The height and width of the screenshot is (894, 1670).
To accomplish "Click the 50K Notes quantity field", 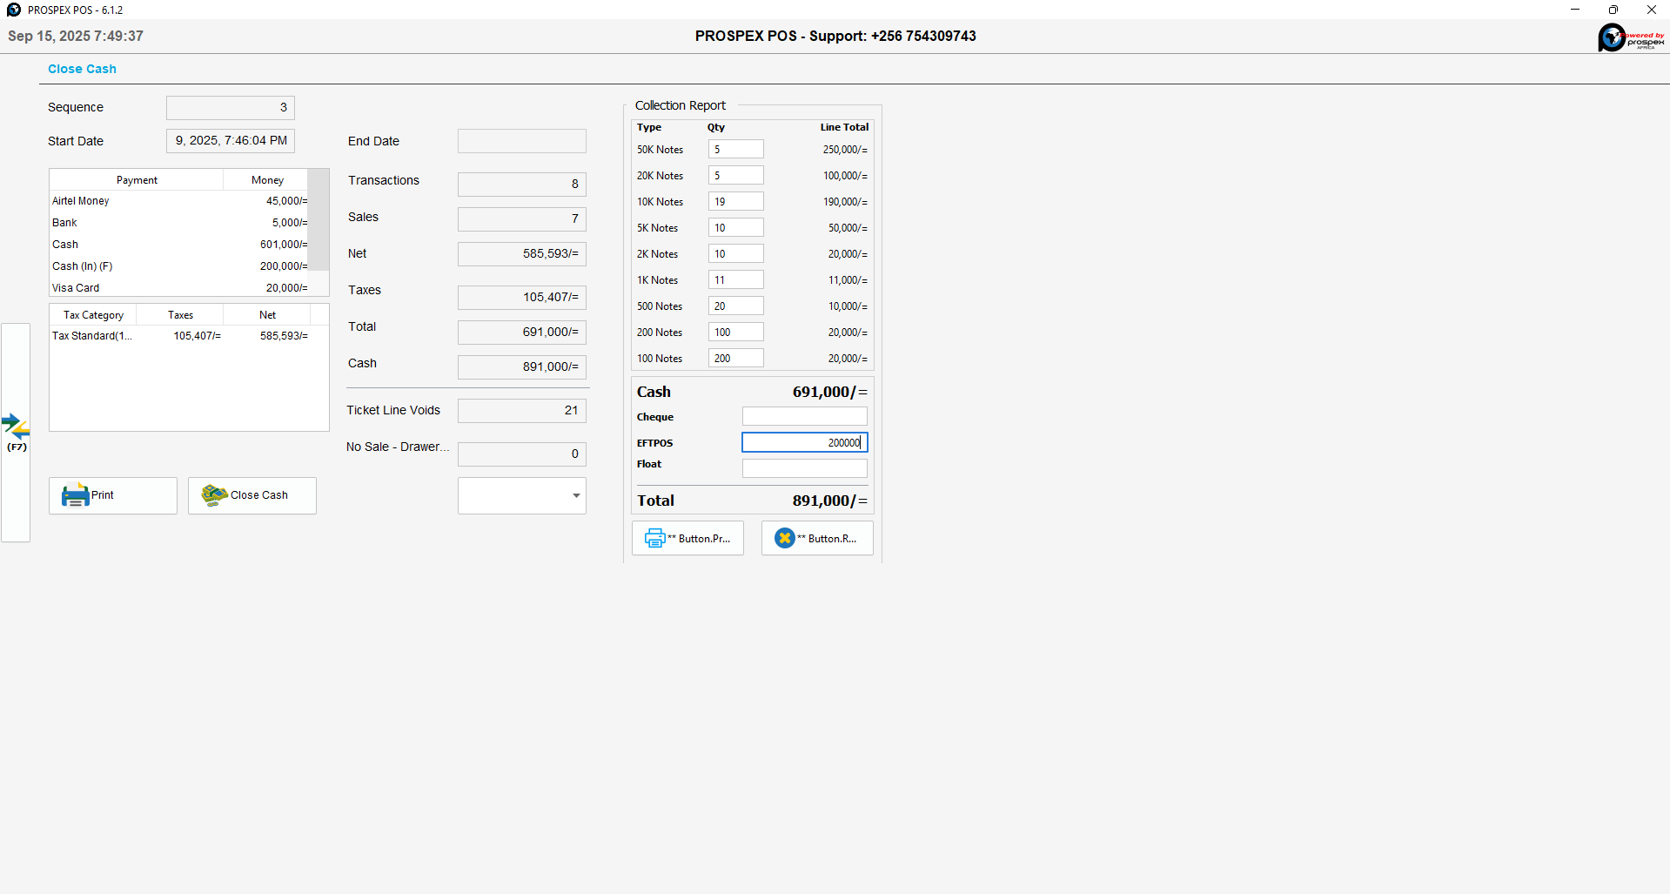I will 735,150.
